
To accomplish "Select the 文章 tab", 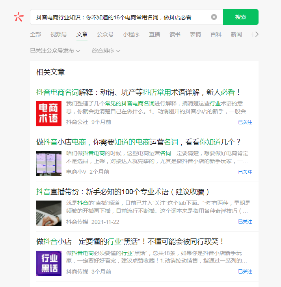I will point(82,34).
